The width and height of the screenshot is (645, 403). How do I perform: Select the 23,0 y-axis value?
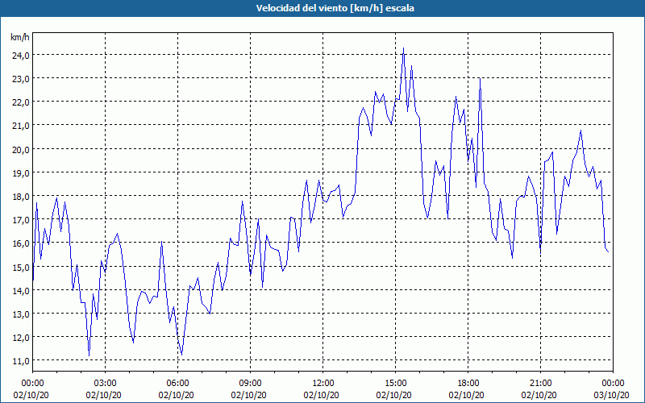(x=20, y=79)
